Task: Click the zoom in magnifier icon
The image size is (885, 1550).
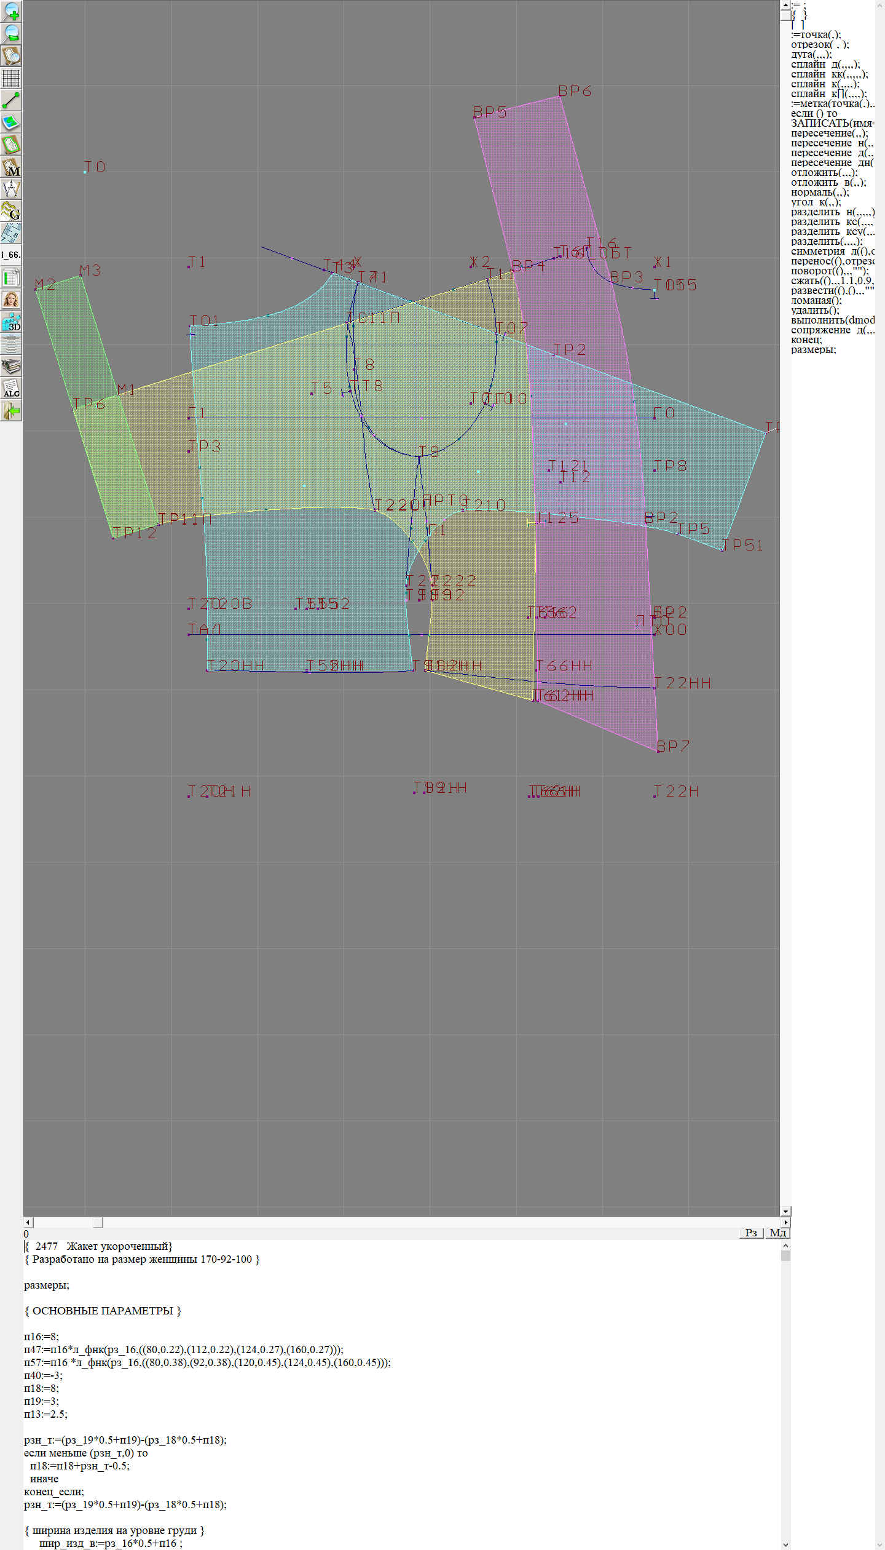Action: coord(11,11)
